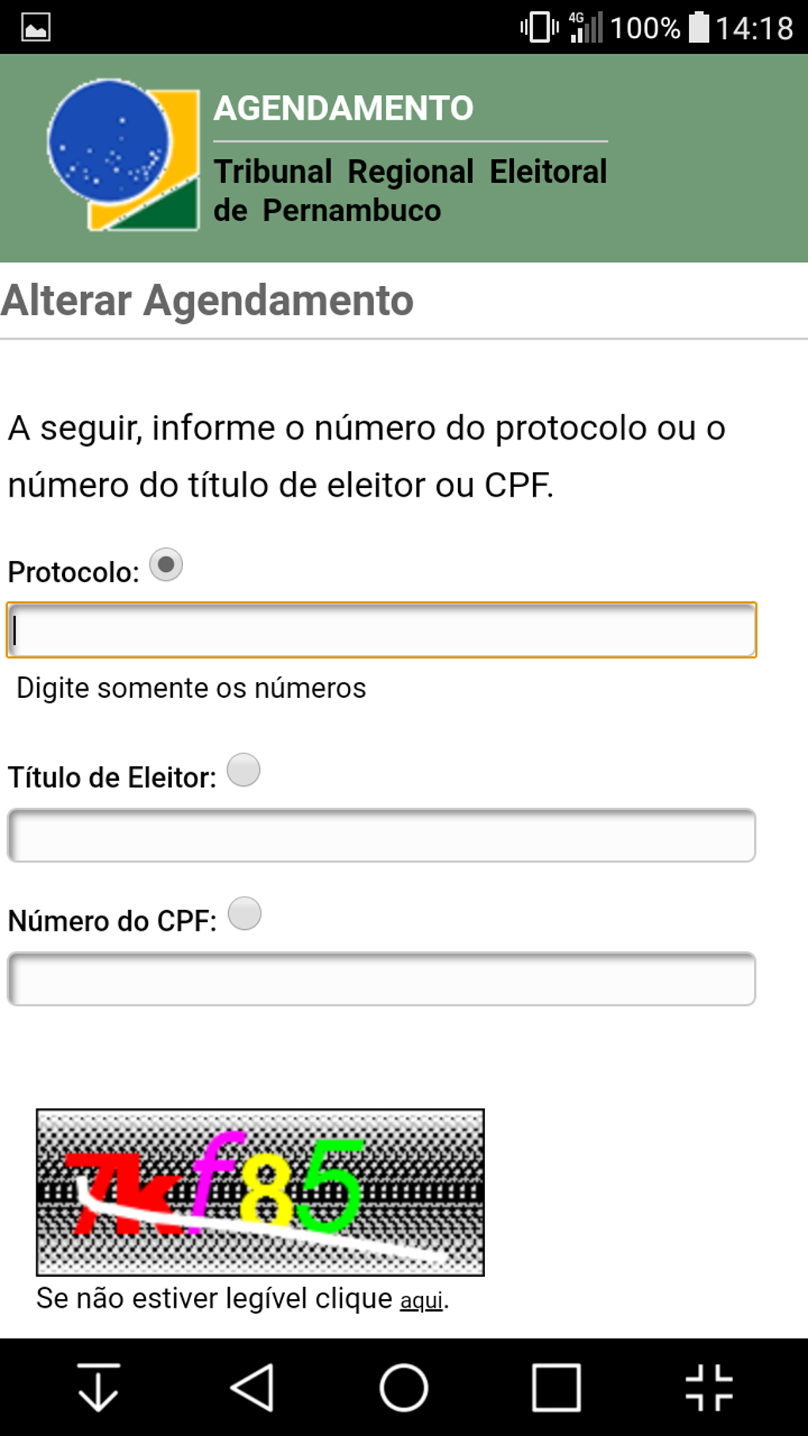The height and width of the screenshot is (1436, 808).
Task: Select the Número do CPF radio button
Action: [x=244, y=913]
